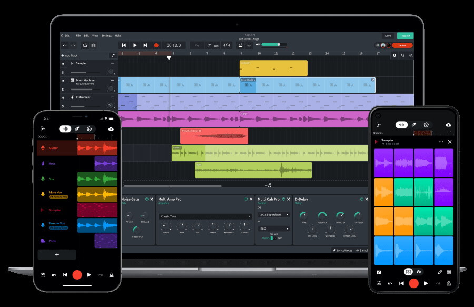The width and height of the screenshot is (474, 307).
Task: Tap the record button on the right phone
Action: [x=414, y=283]
